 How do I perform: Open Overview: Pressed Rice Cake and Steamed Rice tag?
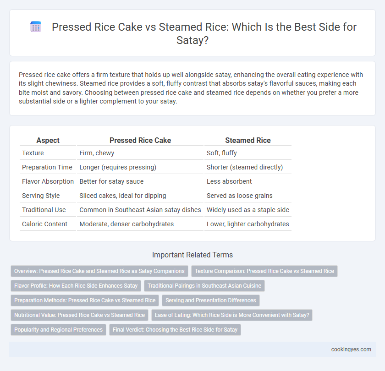coord(99,271)
